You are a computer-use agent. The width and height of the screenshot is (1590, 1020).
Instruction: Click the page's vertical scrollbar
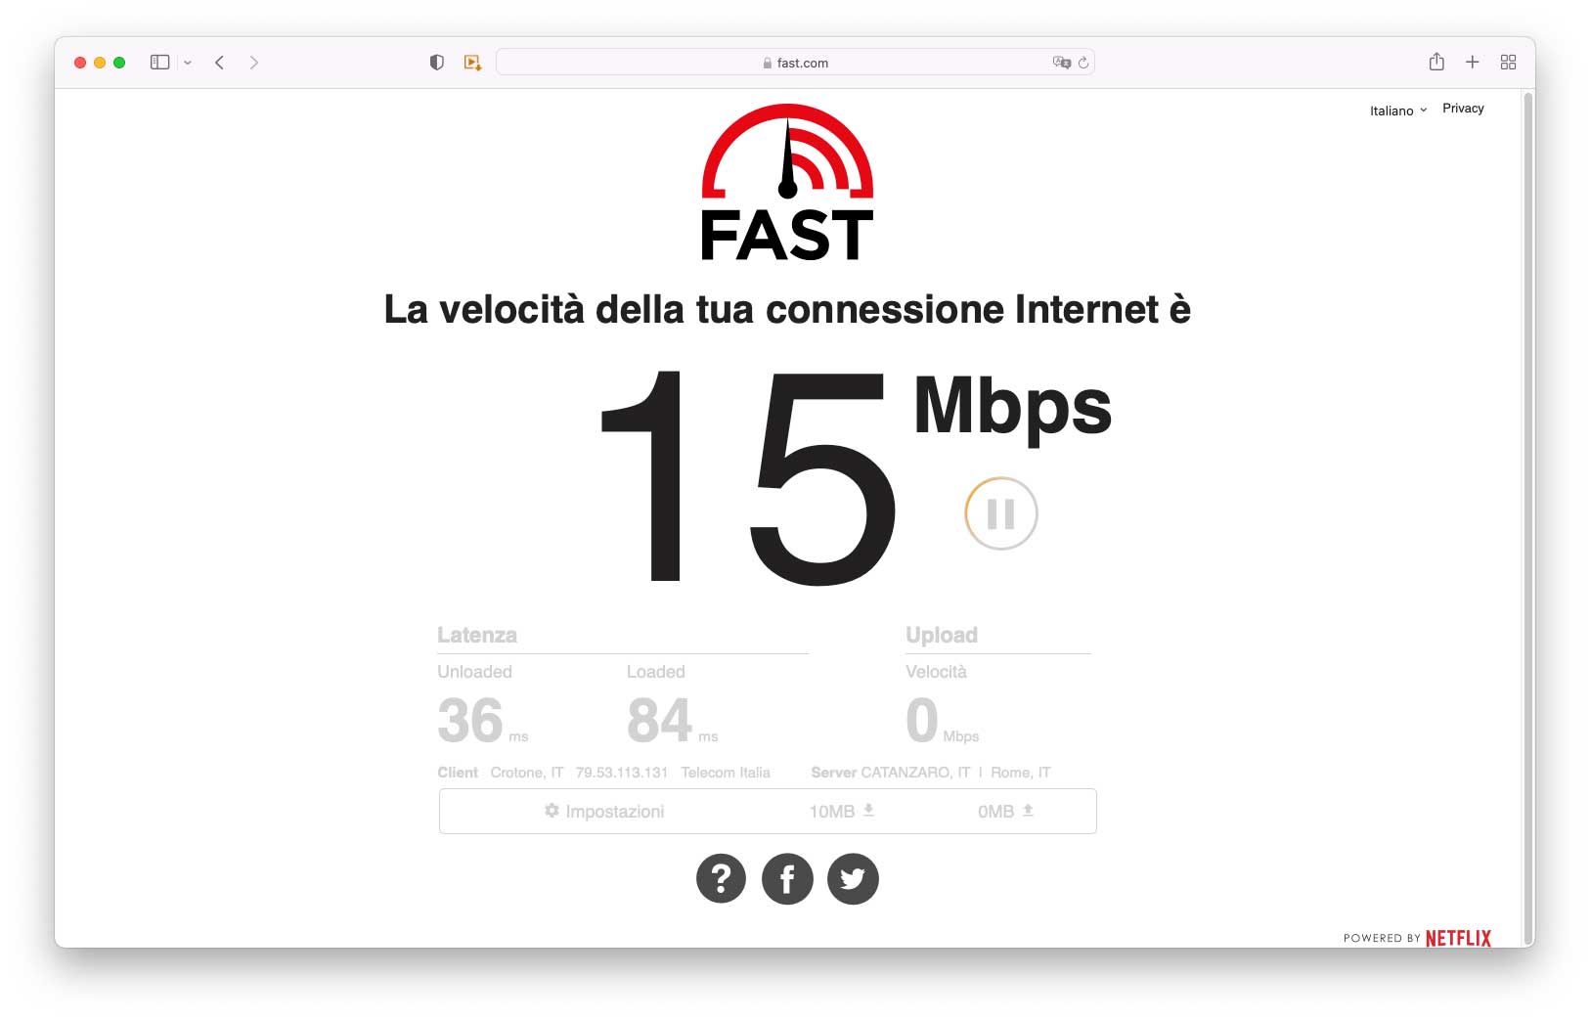click(1528, 507)
